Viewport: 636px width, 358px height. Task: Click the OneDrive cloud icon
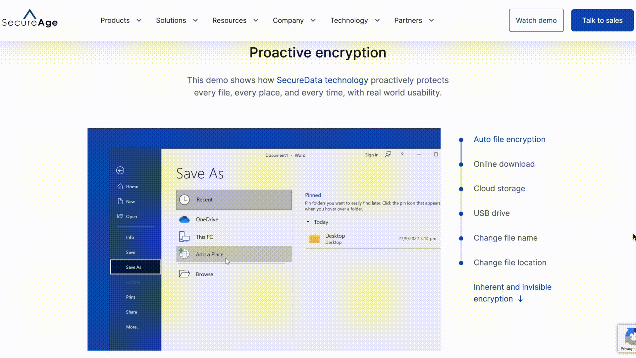point(184,219)
